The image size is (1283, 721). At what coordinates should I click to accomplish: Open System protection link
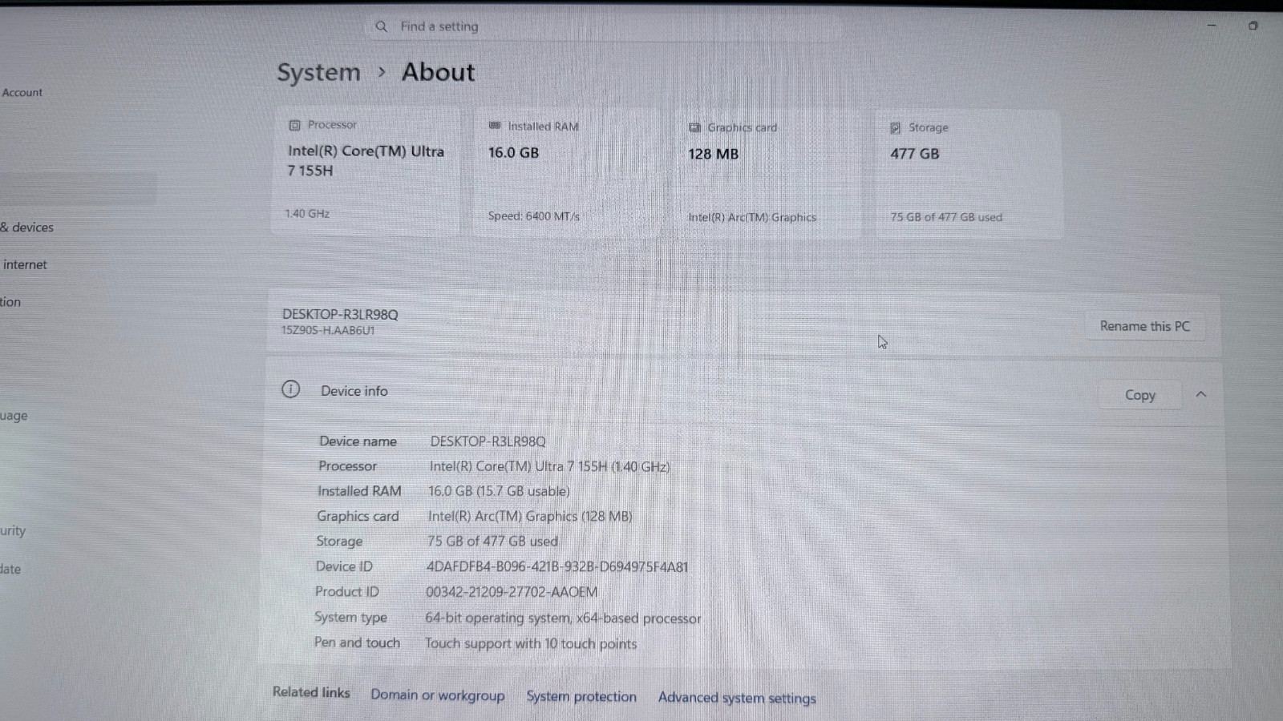581,696
